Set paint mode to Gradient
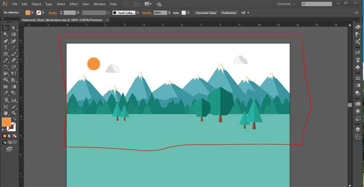The height and width of the screenshot is (187, 364). tap(10, 136)
